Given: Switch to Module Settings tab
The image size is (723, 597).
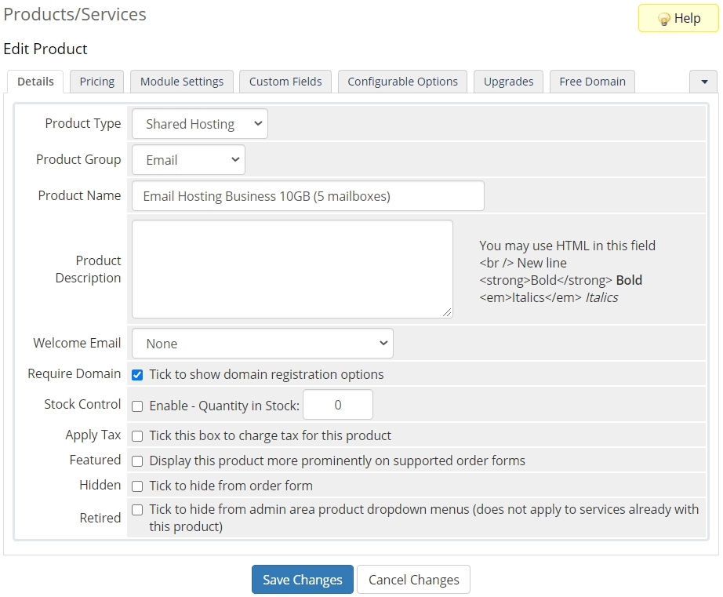Looking at the screenshot, I should tap(182, 82).
